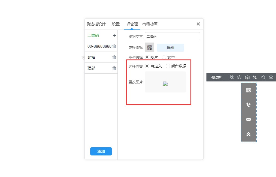276x177 pixels.
Task: Click the phone icon in sidebar preview
Action: click(248, 105)
